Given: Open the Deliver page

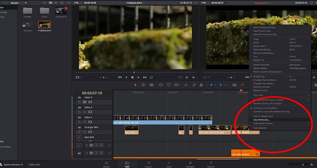Looking at the screenshot, I should point(211,164).
